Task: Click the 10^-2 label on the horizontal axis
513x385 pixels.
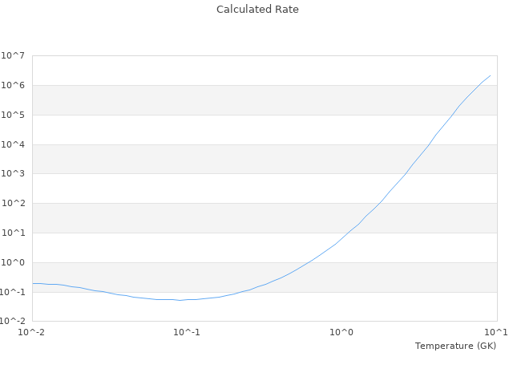Action: [x=32, y=332]
